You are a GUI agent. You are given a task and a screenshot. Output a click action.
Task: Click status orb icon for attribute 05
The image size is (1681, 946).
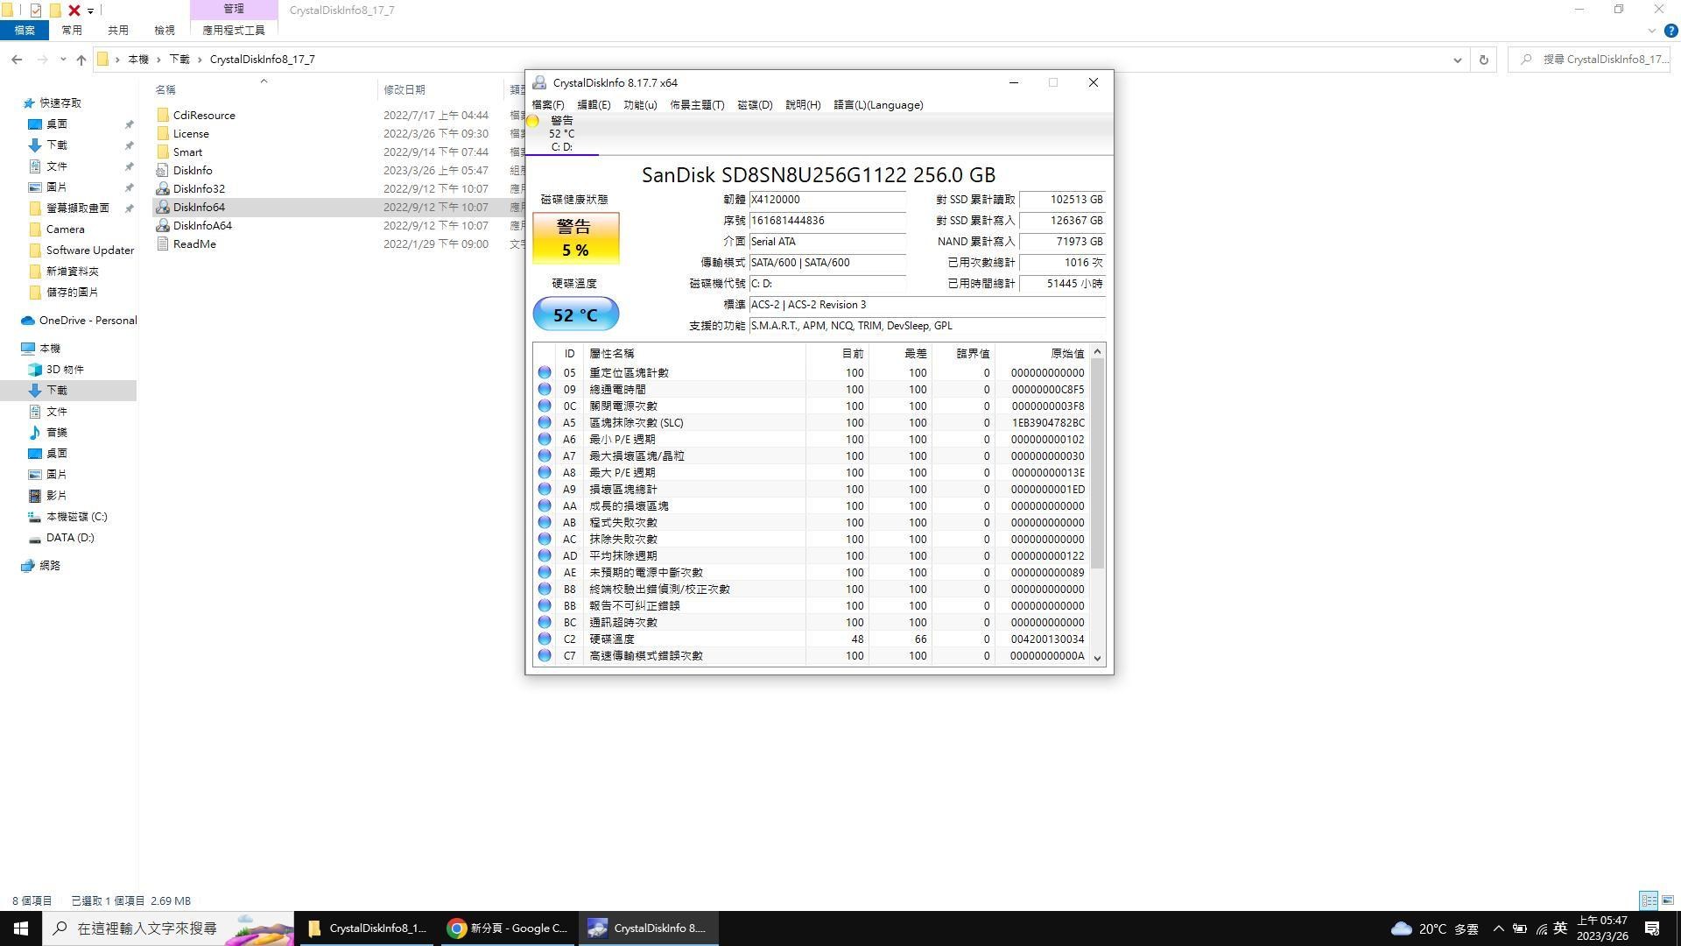click(545, 373)
